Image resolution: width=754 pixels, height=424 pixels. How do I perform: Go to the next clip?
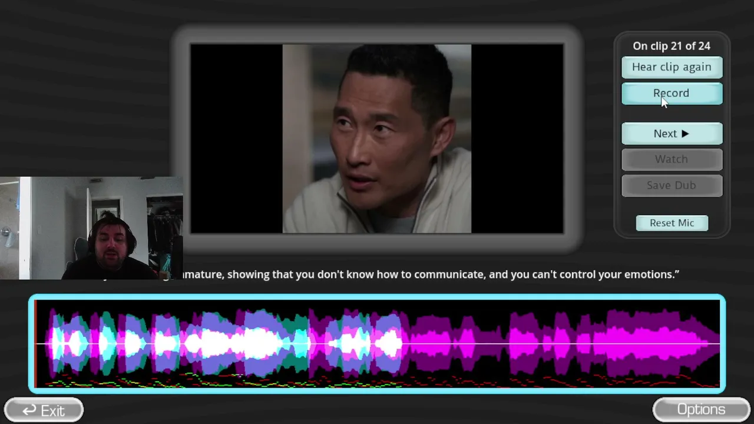672,134
